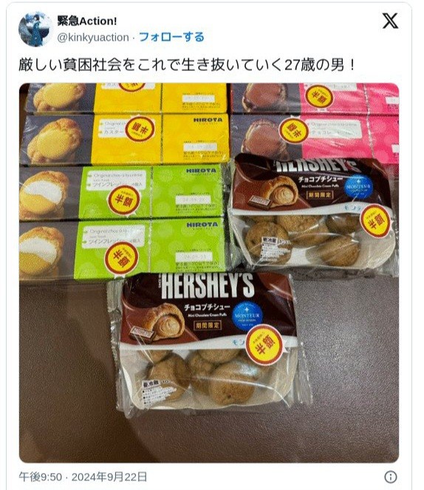424x490 pixels.
Task: Click HIROTA logo on upper green box
Action: [x=201, y=171]
